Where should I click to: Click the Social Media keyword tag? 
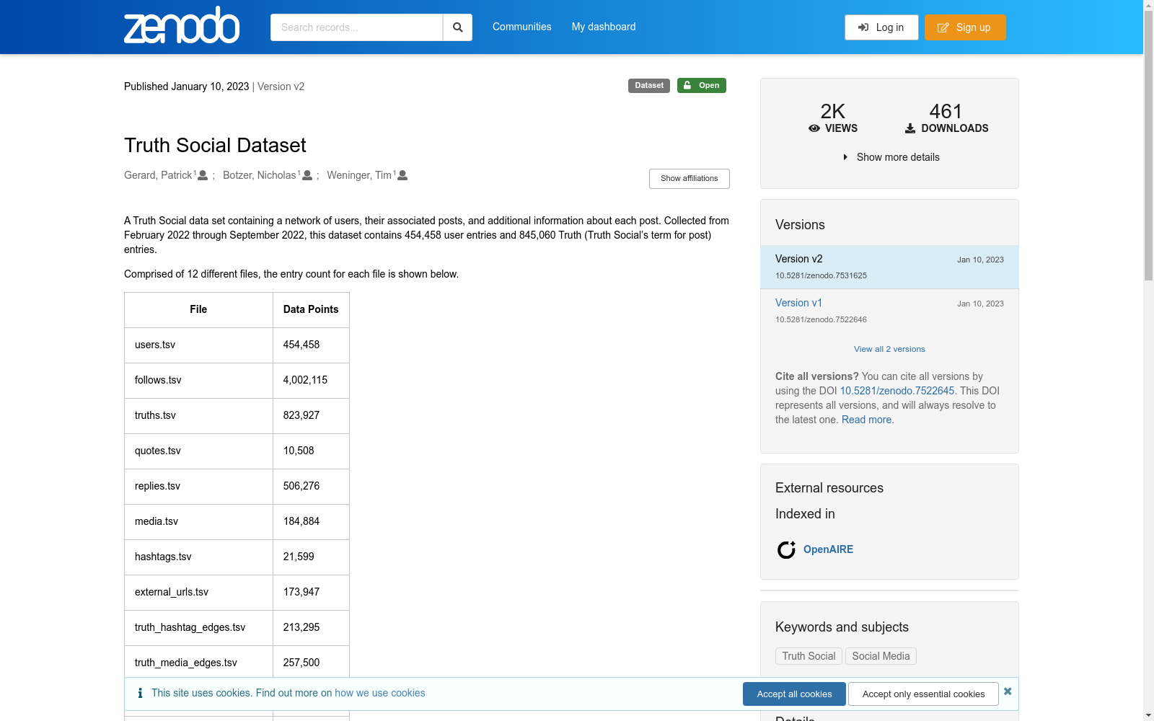[881, 656]
